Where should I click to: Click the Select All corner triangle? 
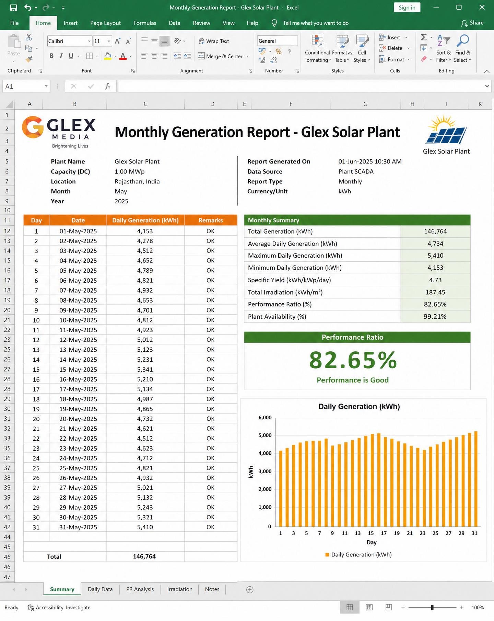coord(9,104)
